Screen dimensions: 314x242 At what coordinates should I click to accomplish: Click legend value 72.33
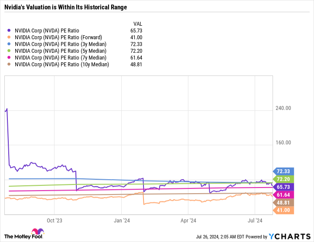click(136, 44)
